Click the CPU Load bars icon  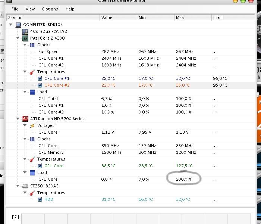point(32,92)
